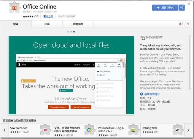This screenshot has width=194, height=139.
Task: Click the Open cloud and local files screenshot
Action: (71, 75)
